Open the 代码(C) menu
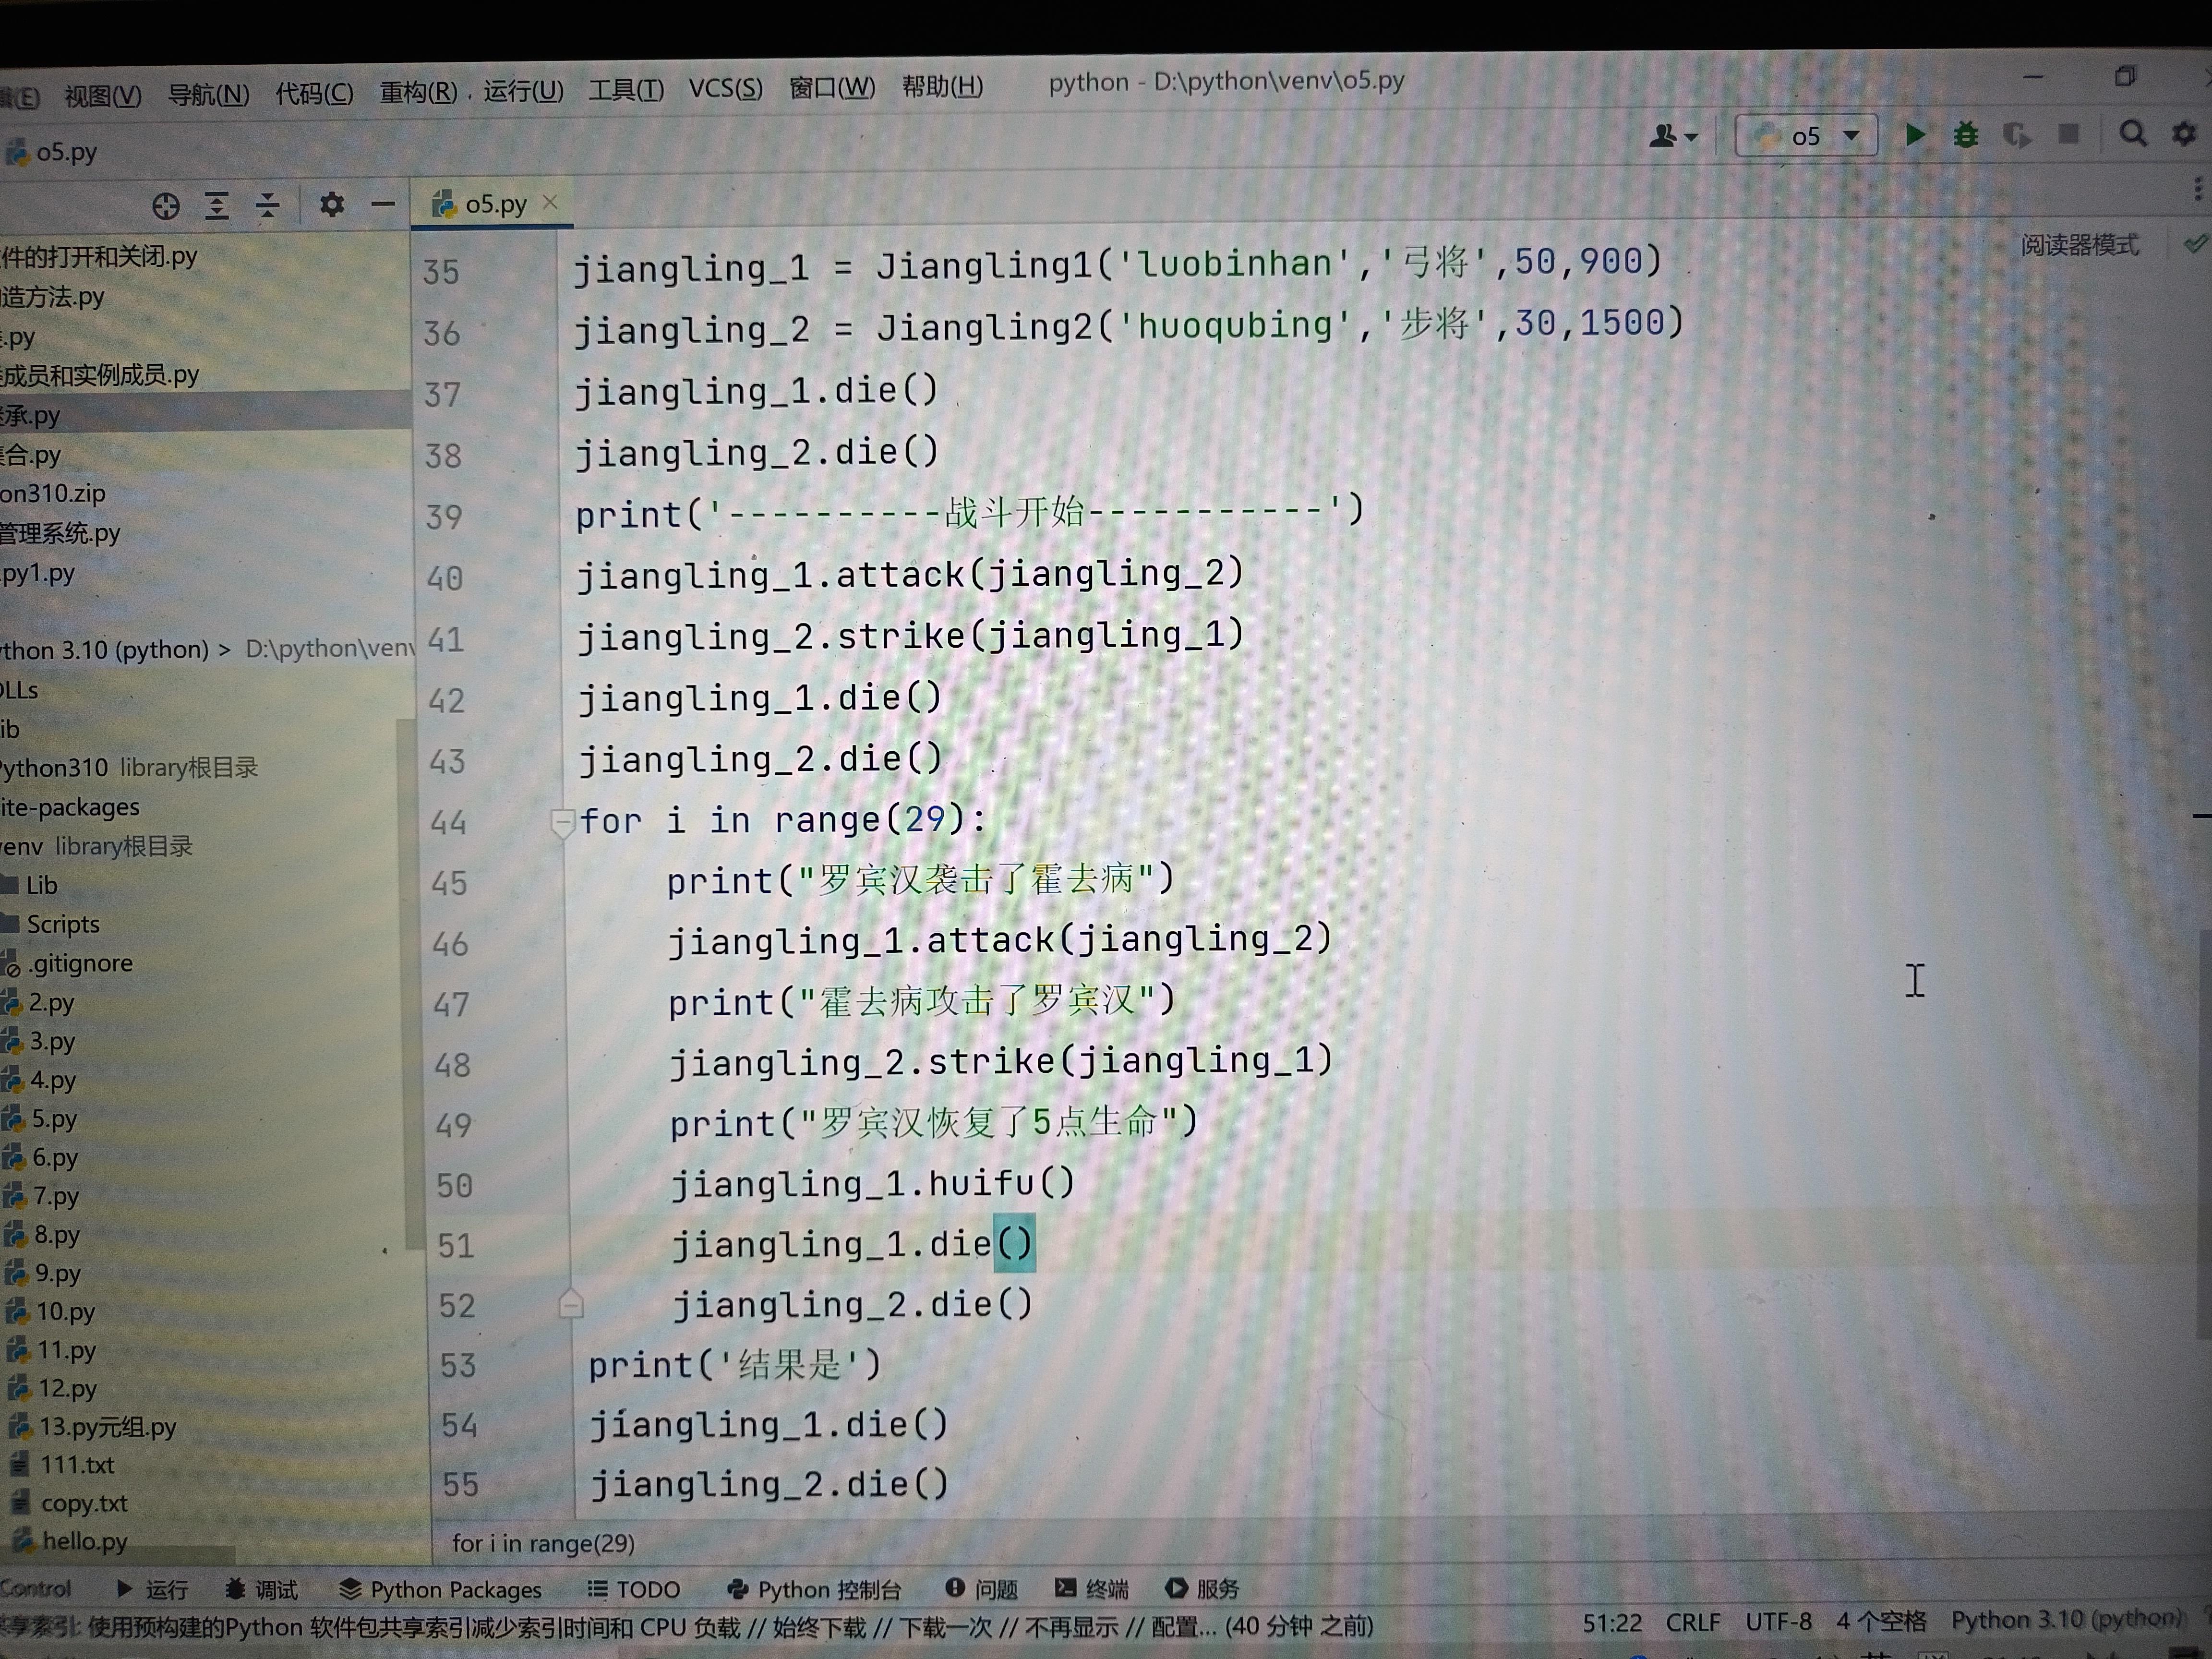2212x1659 pixels. click(314, 94)
